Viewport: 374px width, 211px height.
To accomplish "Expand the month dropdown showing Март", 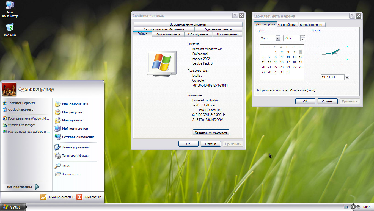I will tap(278, 38).
